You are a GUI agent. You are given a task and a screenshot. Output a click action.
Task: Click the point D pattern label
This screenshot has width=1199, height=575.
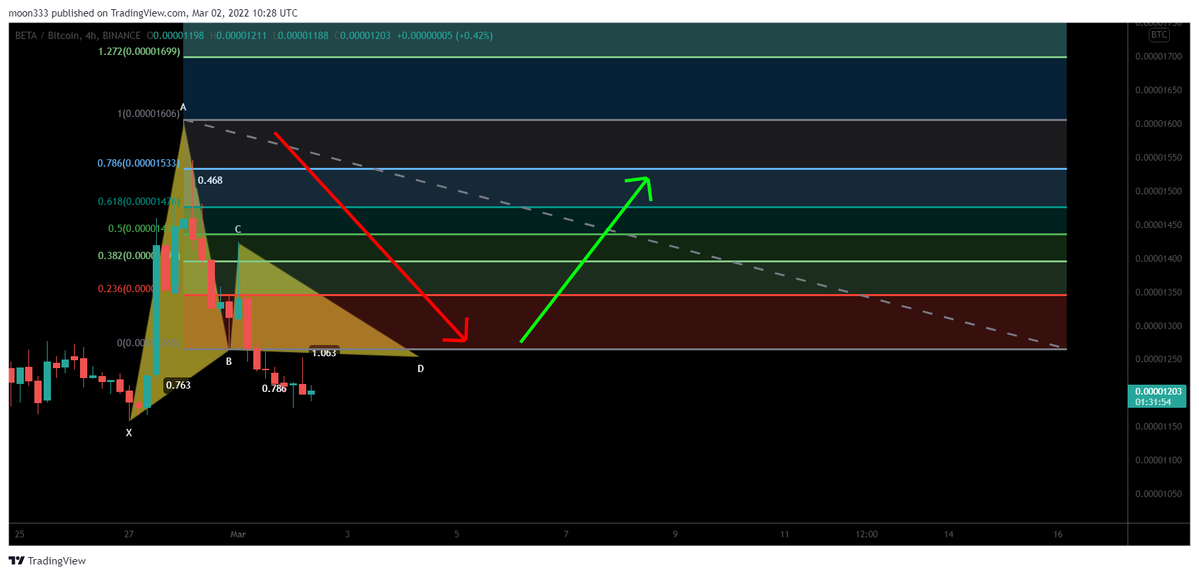pyautogui.click(x=421, y=369)
